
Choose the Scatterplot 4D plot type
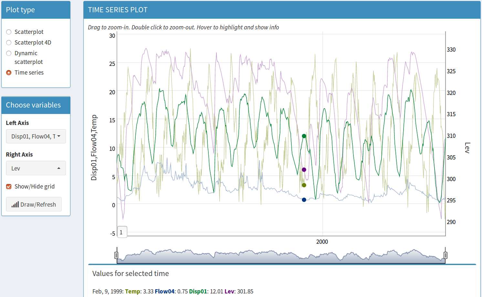[9, 43]
